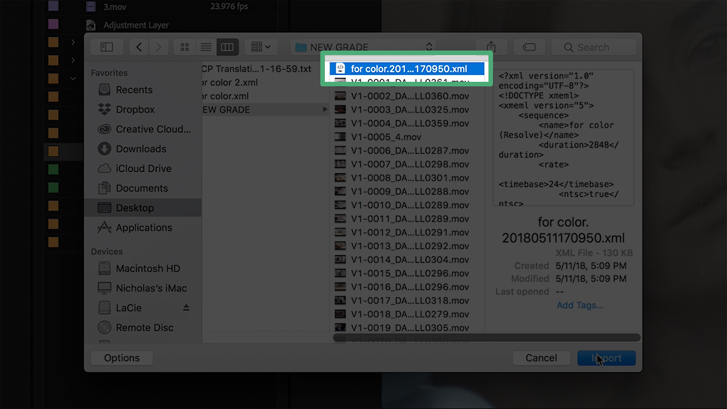The width and height of the screenshot is (727, 409).
Task: Click the Import button
Action: tap(606, 358)
